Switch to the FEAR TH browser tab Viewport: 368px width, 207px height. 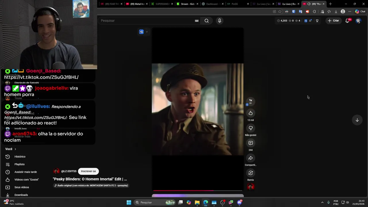click(112, 4)
